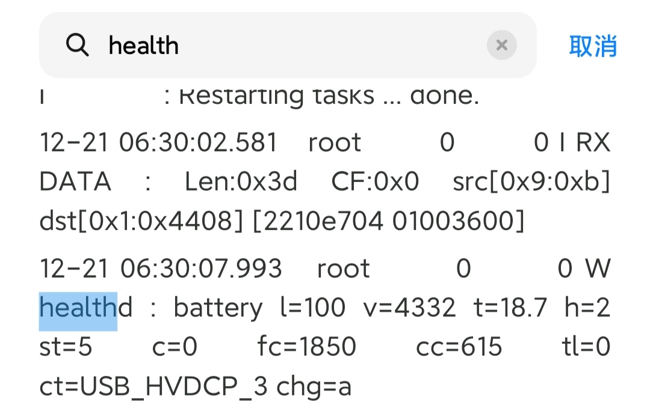Tap the 't=18.7' temperature value
The height and width of the screenshot is (411, 650).
[510, 308]
